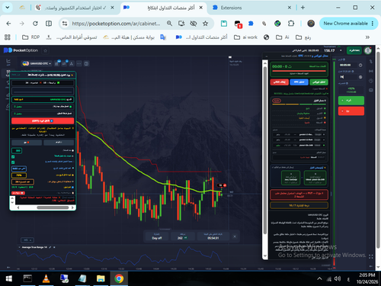Open the H5 timeframe dropdown below the chart
Image resolution: width=381 pixels, height=286 pixels.
pyautogui.click(x=27, y=240)
